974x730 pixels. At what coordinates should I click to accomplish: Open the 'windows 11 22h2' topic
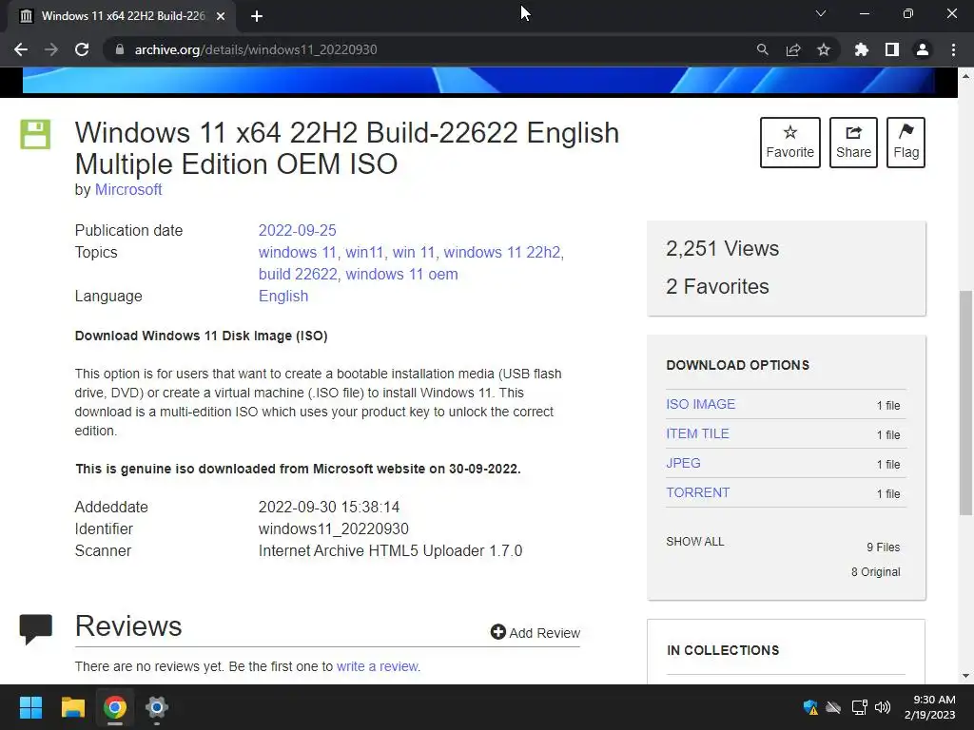(x=502, y=252)
